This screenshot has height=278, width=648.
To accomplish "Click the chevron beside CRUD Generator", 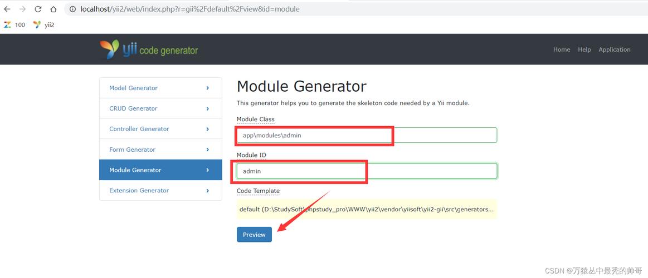I will pyautogui.click(x=207, y=108).
